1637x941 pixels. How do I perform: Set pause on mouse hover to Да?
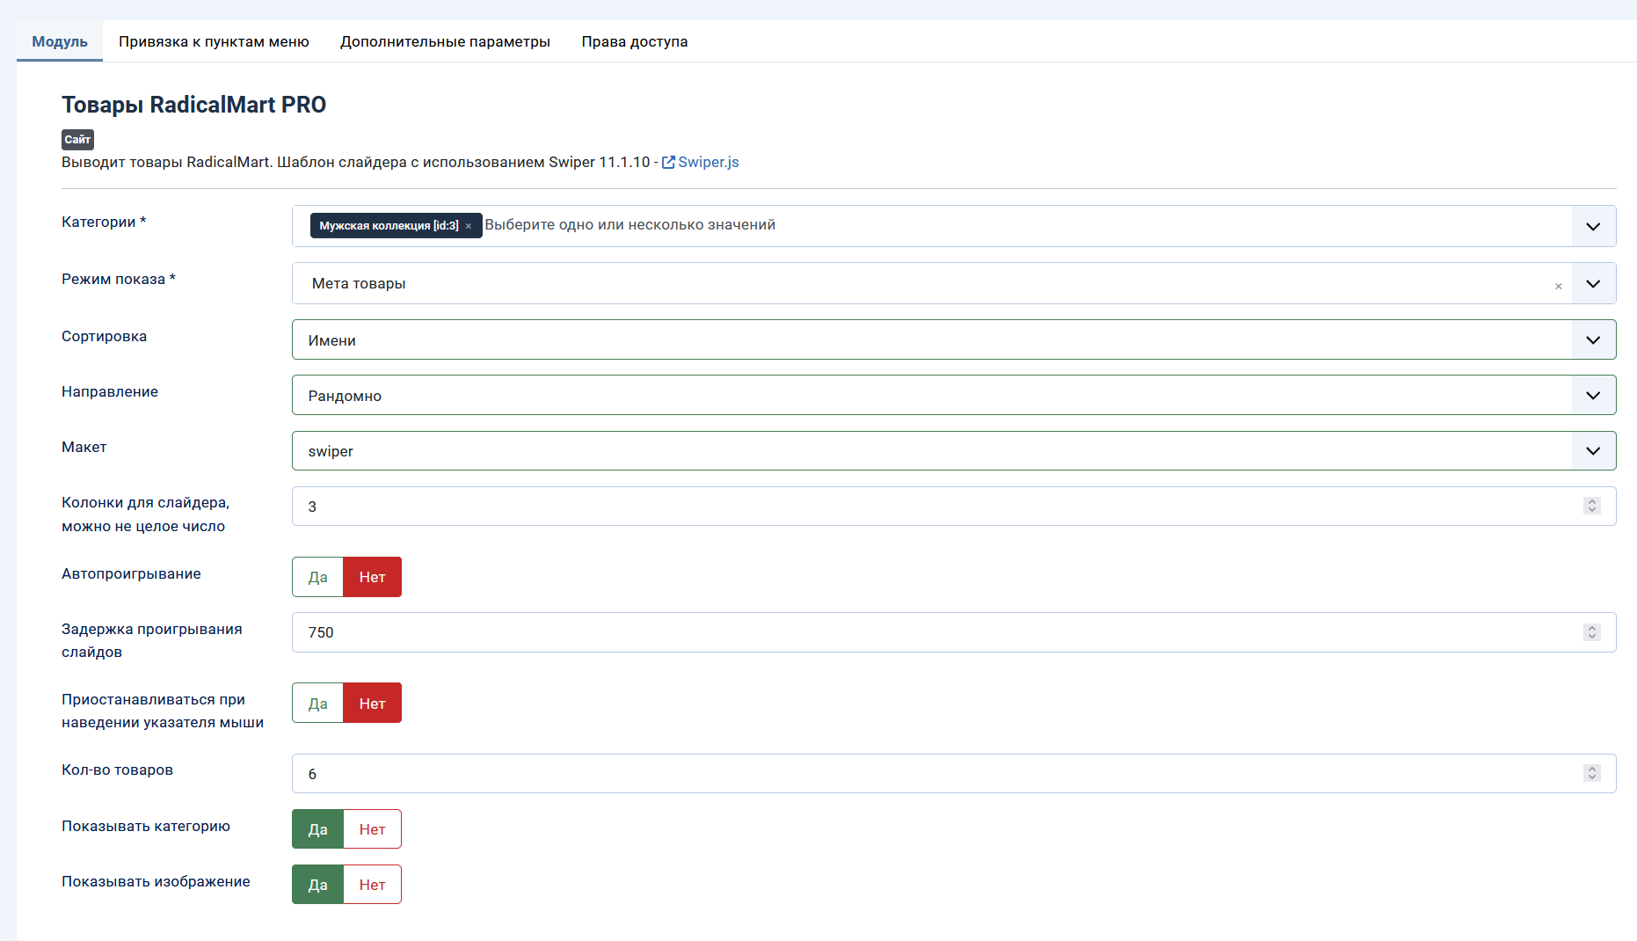click(317, 703)
